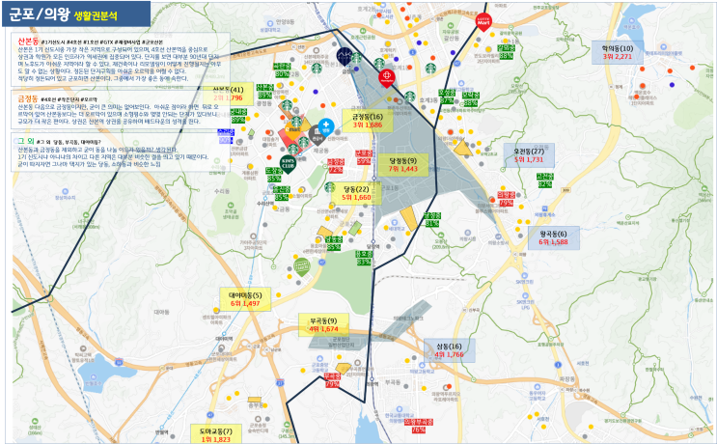Click the 삼동(16) district label
The image size is (717, 444).
(449, 350)
